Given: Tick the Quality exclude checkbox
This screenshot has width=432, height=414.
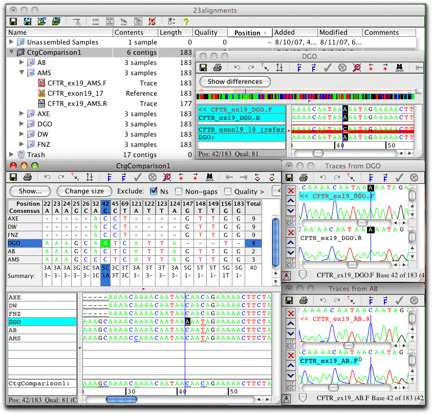Looking at the screenshot, I should pos(228,191).
